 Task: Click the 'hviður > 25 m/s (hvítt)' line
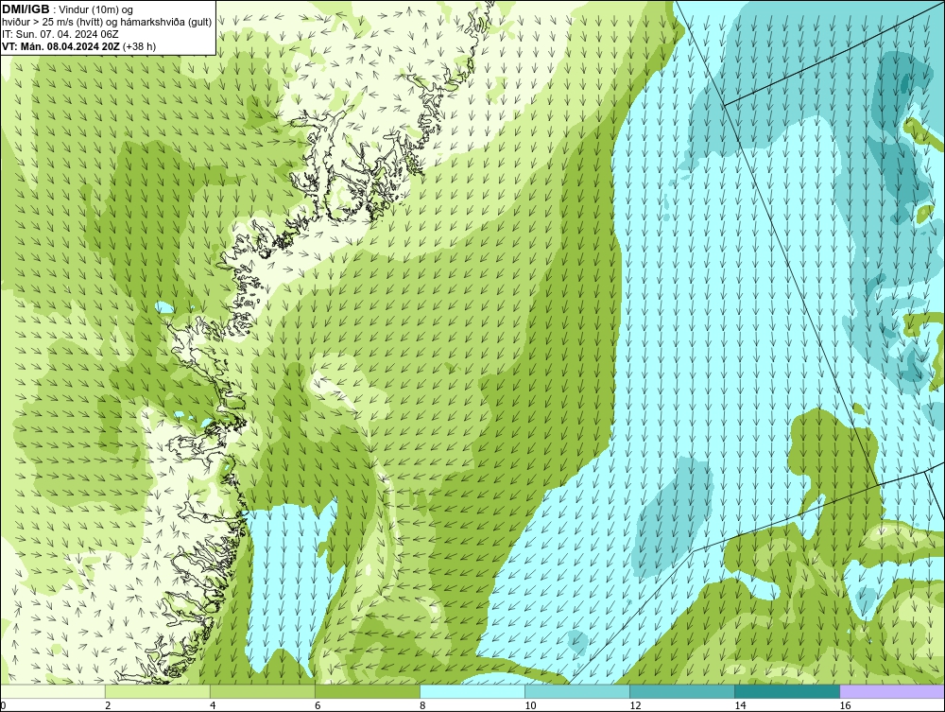(107, 23)
